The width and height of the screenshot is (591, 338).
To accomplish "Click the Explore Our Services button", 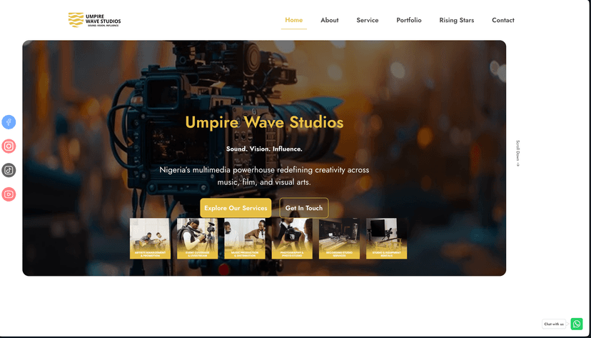I will [x=236, y=208].
